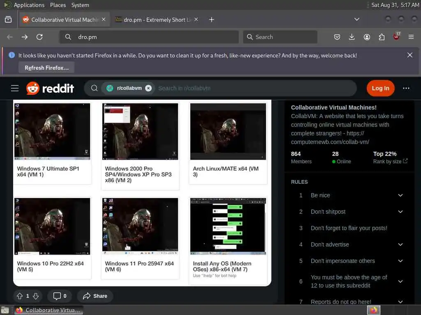Screen dimensions: 421x315
Task: Dismiss the Refresh Firefox notification bar
Action: coord(410,55)
